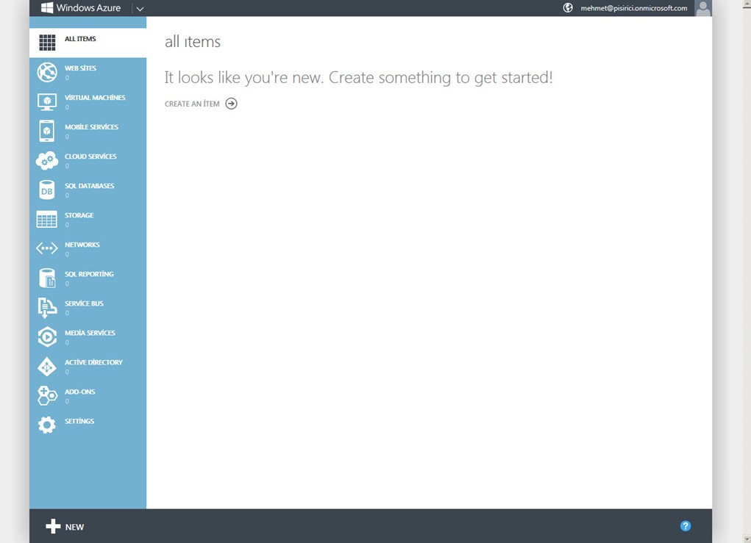
Task: Click the 'all items' page heading
Action: pyautogui.click(x=193, y=42)
